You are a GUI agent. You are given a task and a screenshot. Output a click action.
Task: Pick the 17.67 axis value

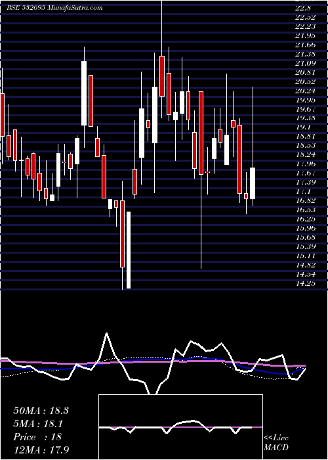[306, 173]
